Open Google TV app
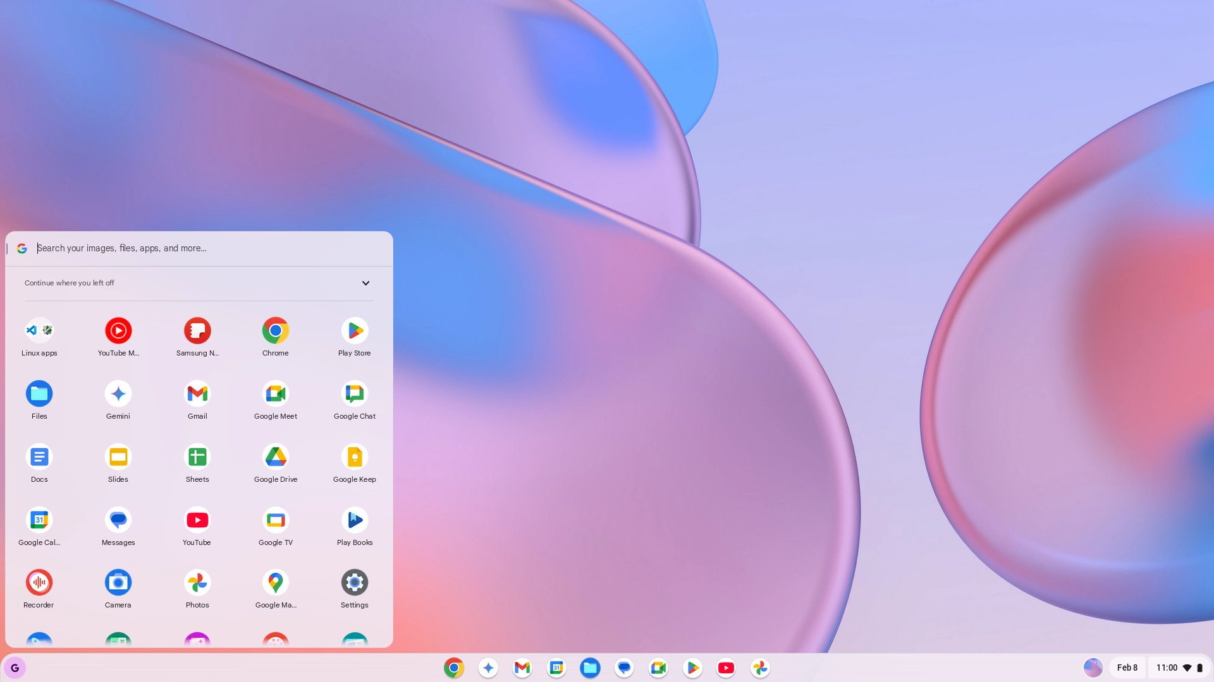Viewport: 1214px width, 682px height. (276, 520)
